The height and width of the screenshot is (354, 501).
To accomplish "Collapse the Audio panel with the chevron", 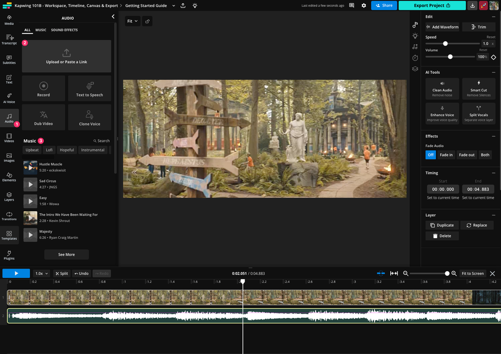I will coord(113,16).
